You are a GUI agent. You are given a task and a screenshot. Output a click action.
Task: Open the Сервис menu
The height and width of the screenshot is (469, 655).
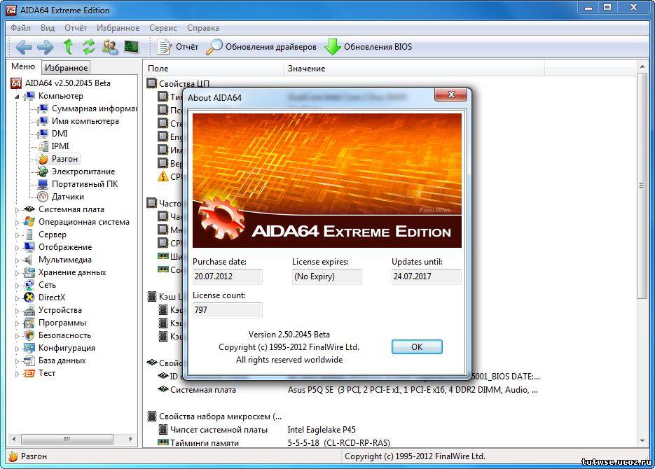(163, 28)
